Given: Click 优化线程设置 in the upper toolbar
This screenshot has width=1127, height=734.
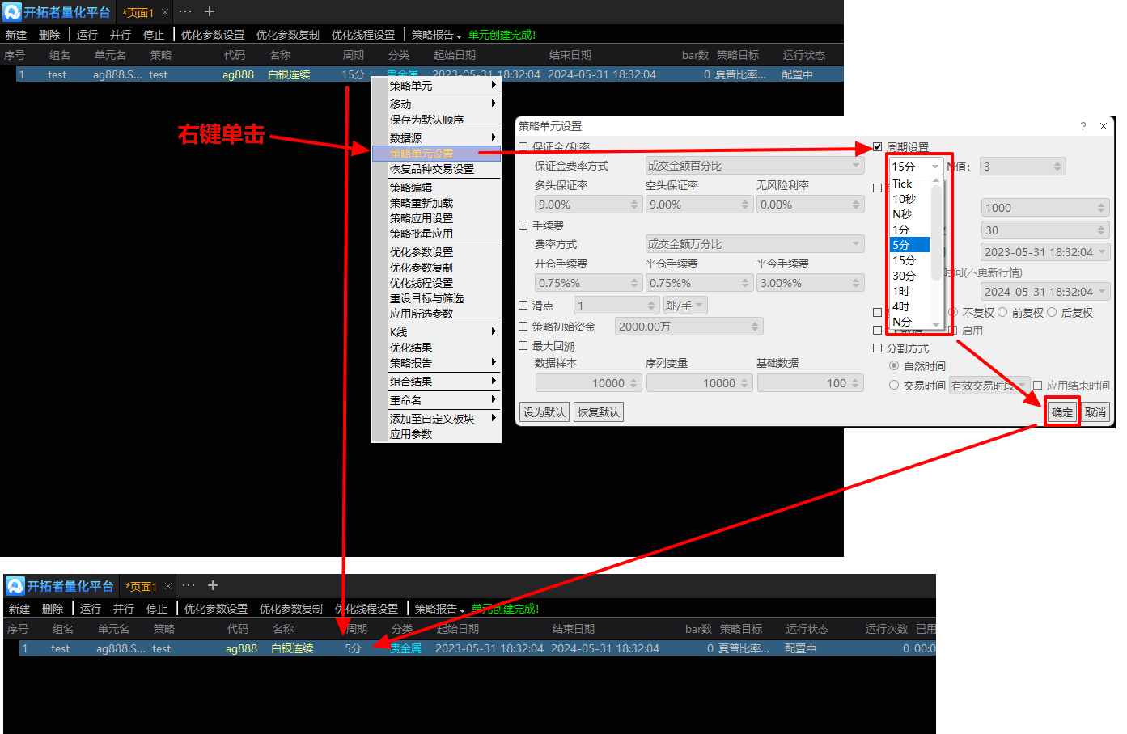Looking at the screenshot, I should 363,35.
